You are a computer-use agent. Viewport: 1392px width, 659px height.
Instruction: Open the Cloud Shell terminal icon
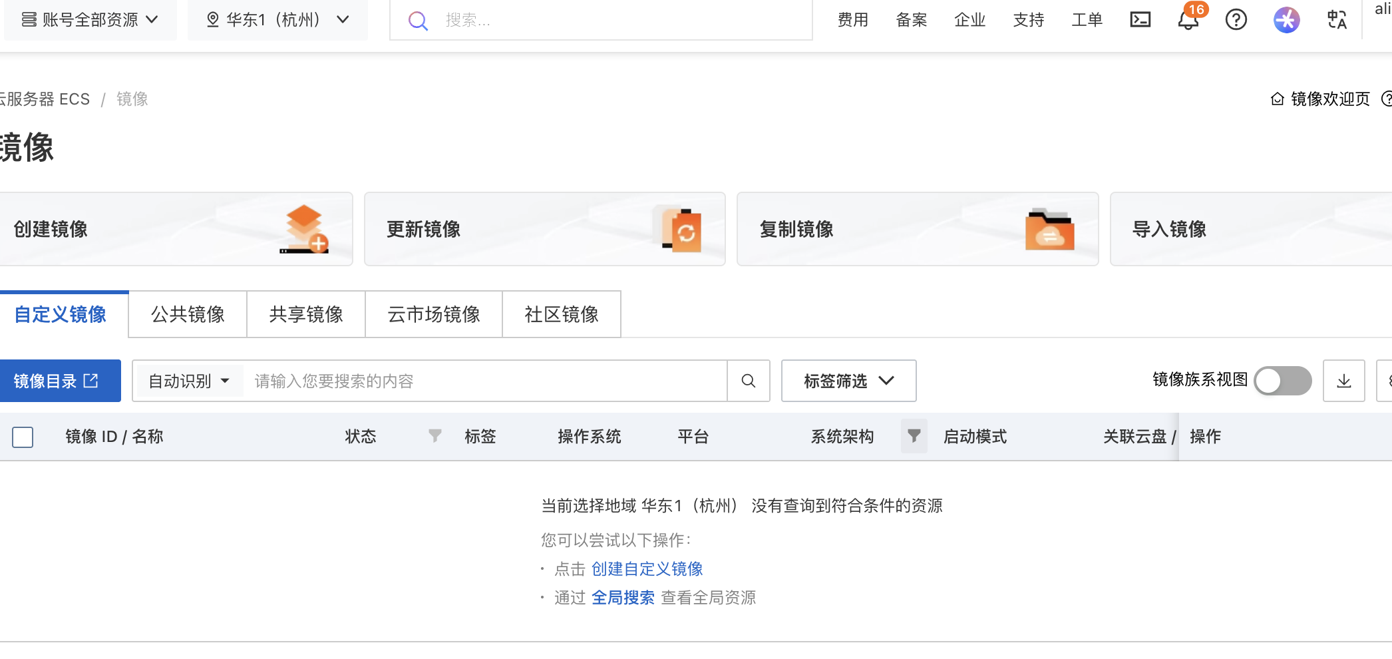[1140, 20]
